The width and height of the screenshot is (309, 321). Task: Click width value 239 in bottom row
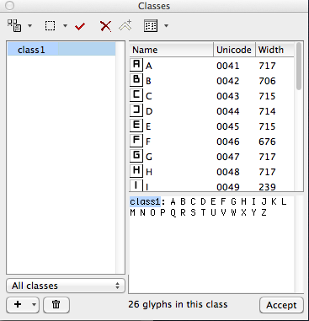point(267,186)
